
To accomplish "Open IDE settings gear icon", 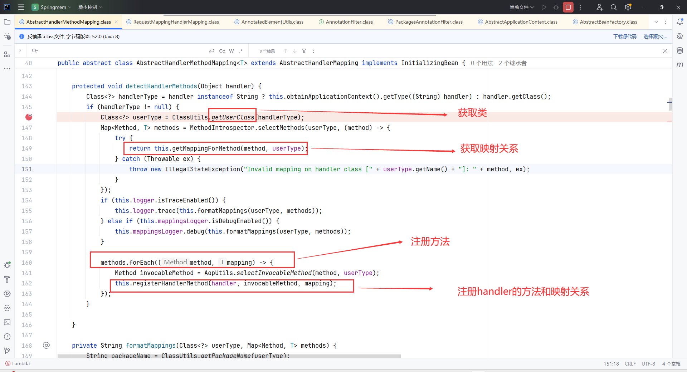I will tap(628, 7).
